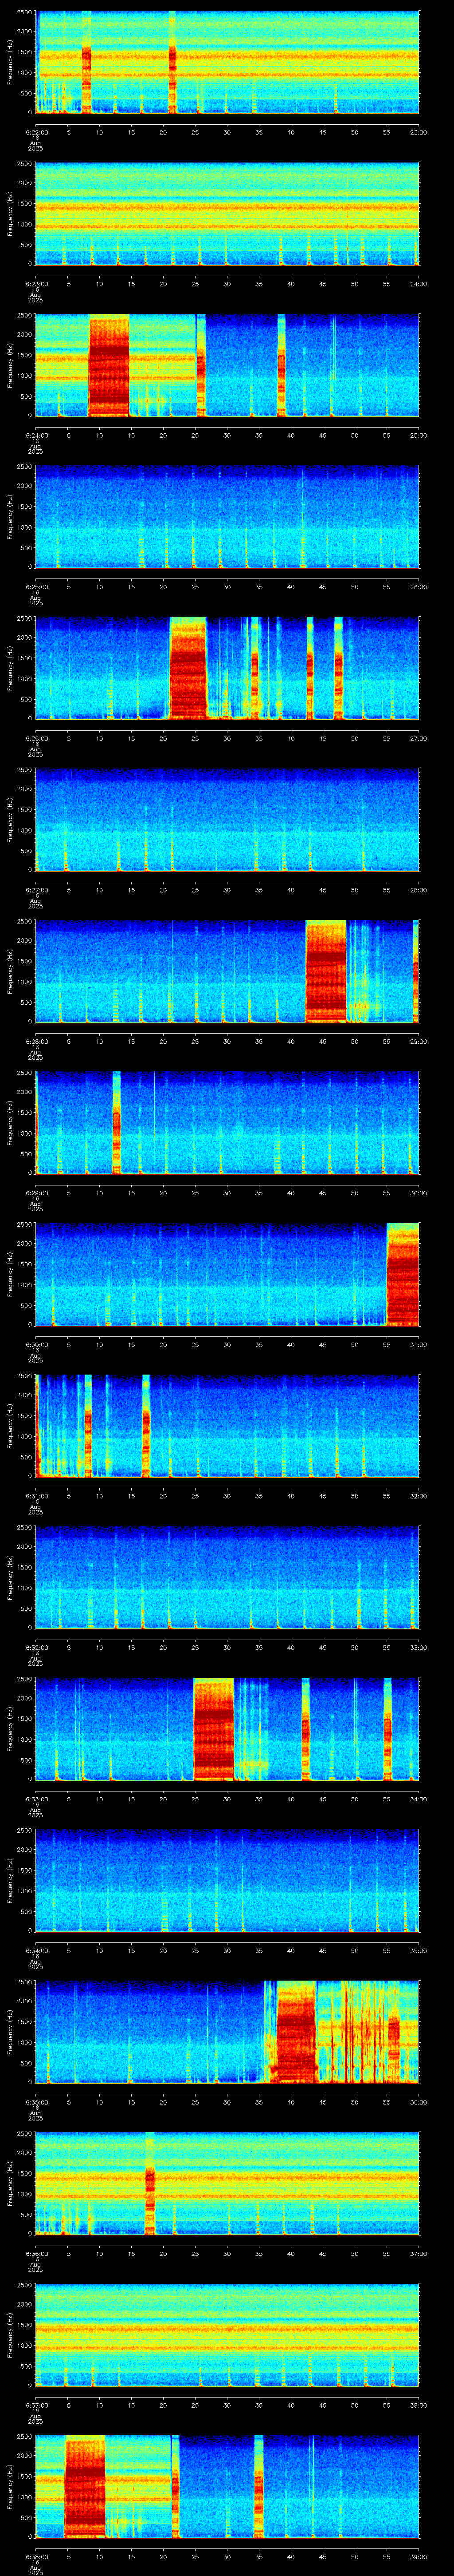
Task: Click the 26:00 end time label
Action: pos(418,587)
